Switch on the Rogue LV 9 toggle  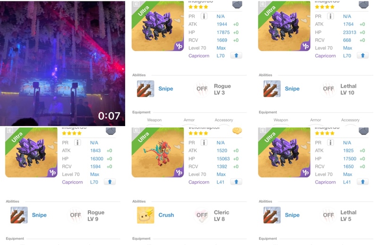click(75, 215)
